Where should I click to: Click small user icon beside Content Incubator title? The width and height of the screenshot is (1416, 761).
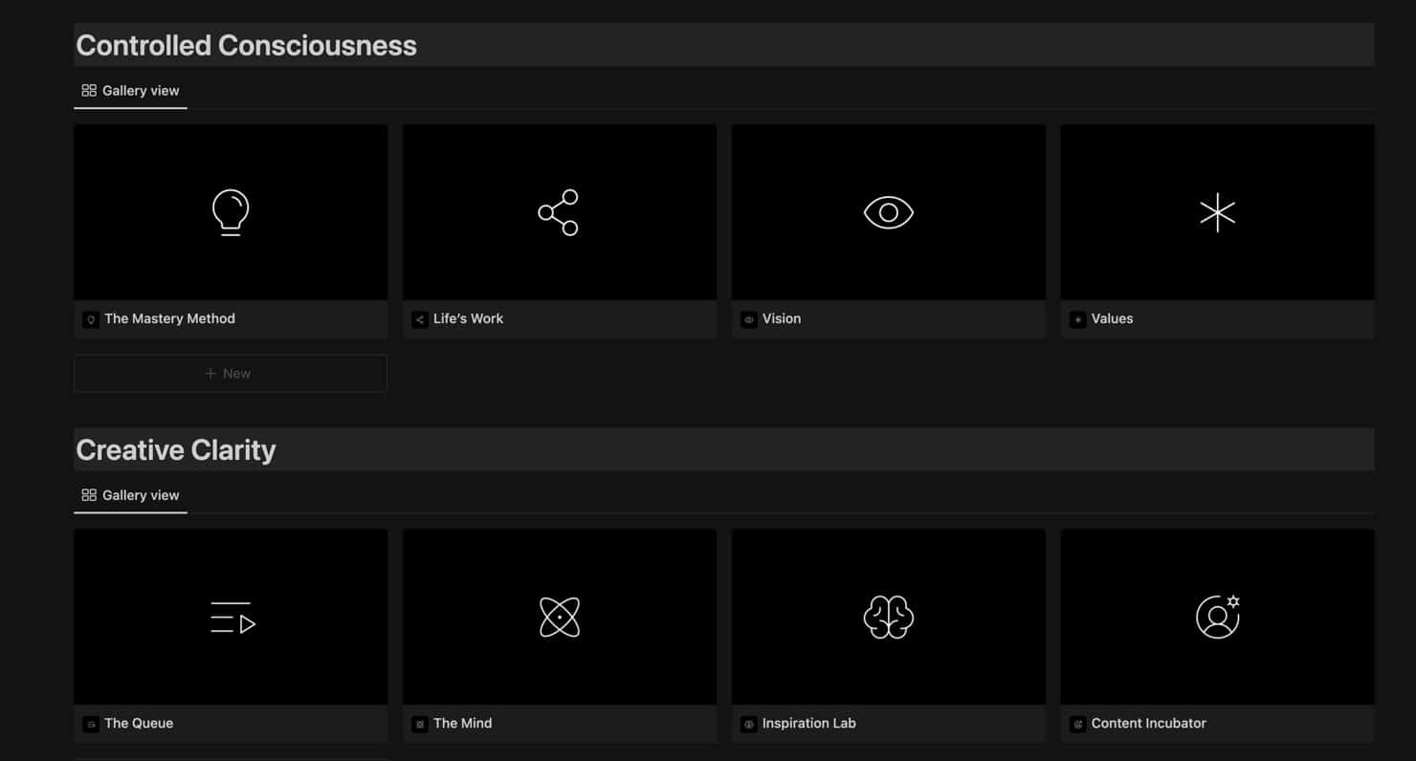[x=1078, y=725]
